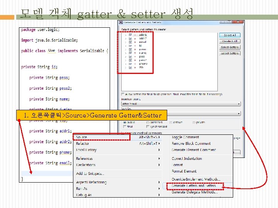The width and height of the screenshot is (278, 208).
Task: Uncheck the phone field checkbox
Action: click(x=131, y=64)
